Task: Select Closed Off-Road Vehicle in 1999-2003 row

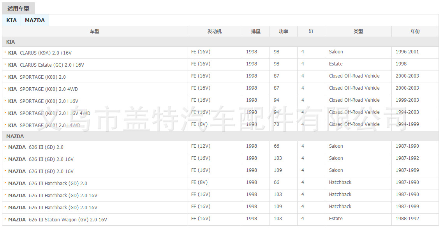Action: (354, 100)
